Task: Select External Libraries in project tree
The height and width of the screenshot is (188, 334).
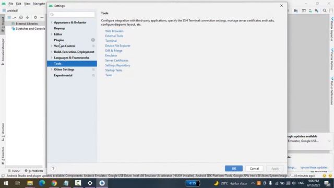Action: [x=27, y=23]
